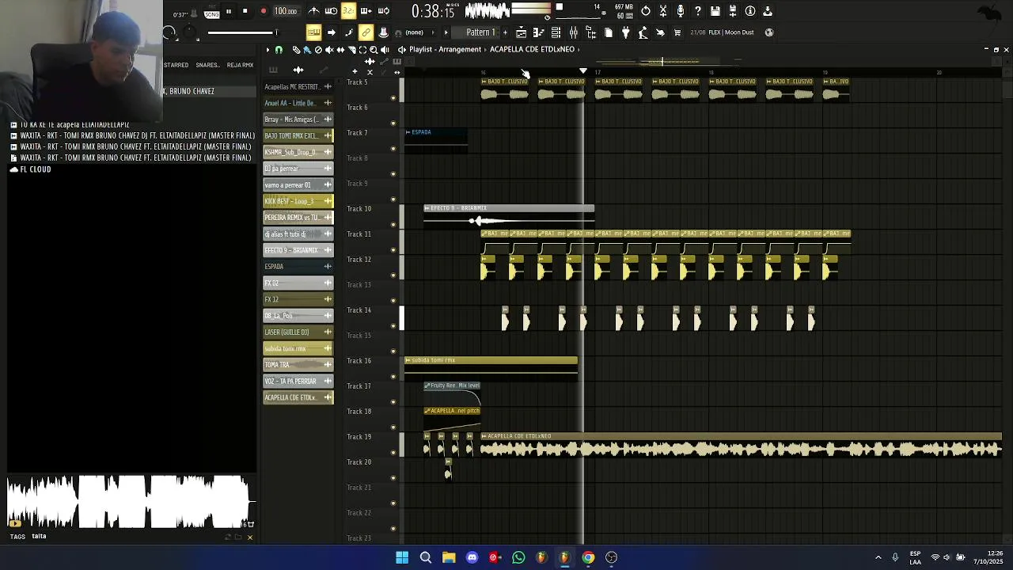The image size is (1013, 570).
Task: Select the Slip tool
Action: pos(340,50)
